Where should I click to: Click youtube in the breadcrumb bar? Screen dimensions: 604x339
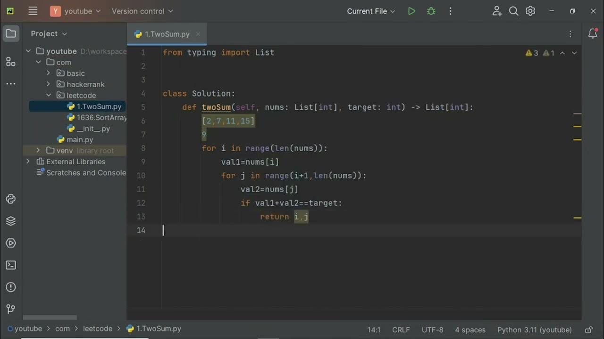click(x=24, y=329)
